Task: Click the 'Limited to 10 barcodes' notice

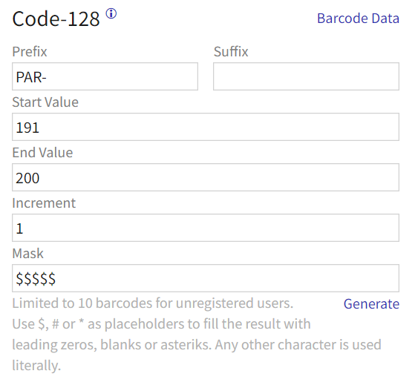Action: [x=153, y=303]
